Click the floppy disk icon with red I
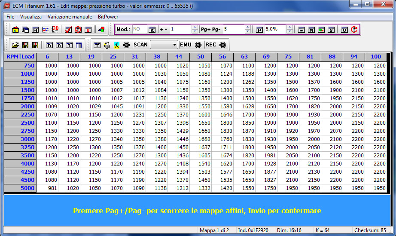This screenshot has width=396, height=236. click(35, 45)
